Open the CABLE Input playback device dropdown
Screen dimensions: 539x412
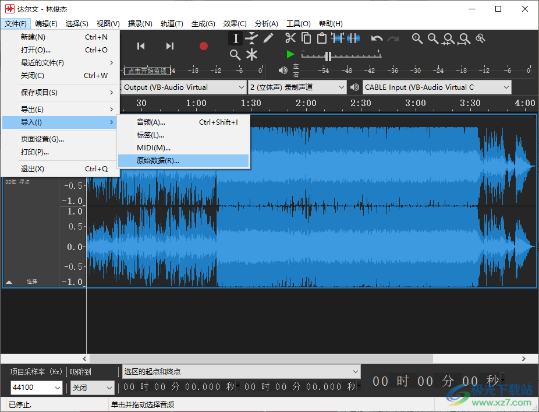tap(437, 87)
